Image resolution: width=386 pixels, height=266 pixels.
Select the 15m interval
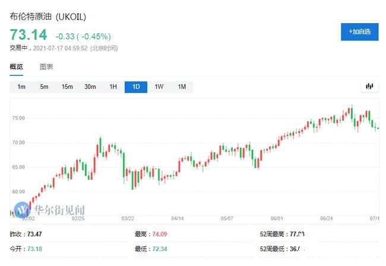click(67, 87)
